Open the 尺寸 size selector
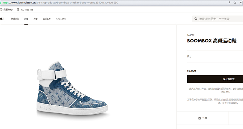The width and height of the screenshot is (243, 129). [215, 57]
